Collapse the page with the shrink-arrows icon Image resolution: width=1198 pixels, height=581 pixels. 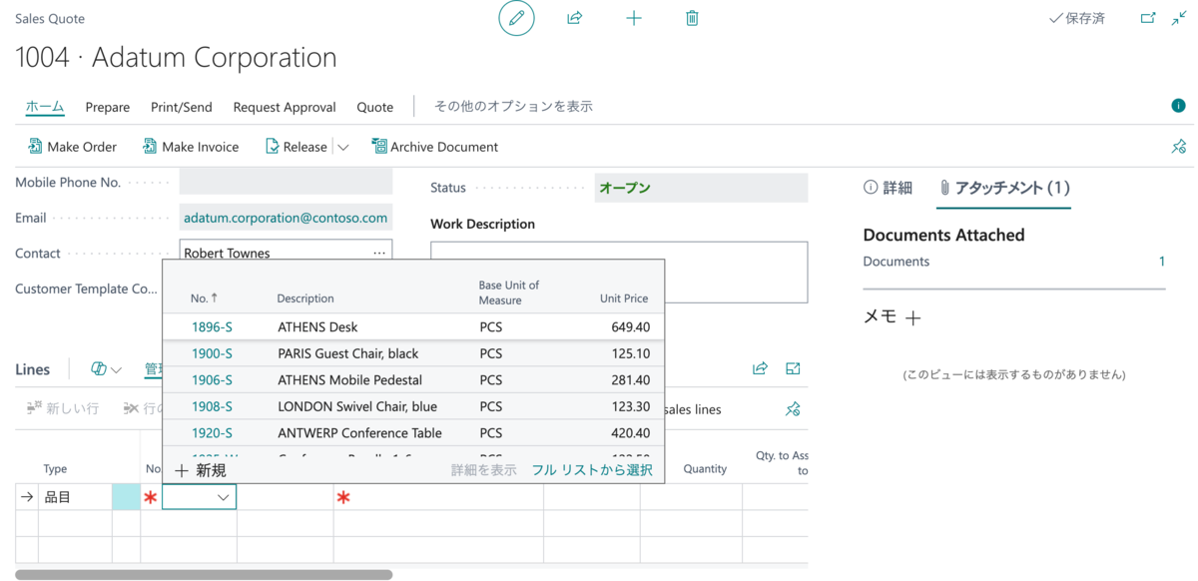pos(1178,17)
